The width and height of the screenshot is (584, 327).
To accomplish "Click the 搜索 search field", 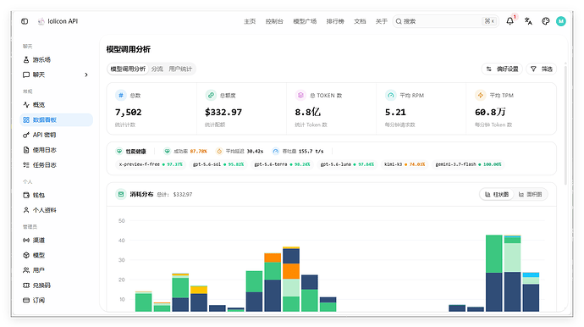I will 445,21.
